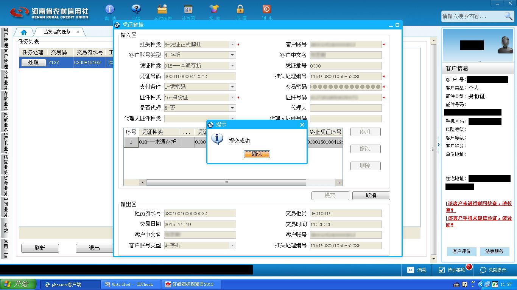Switch to 公共业务 side tab

pyautogui.click(x=6, y=80)
